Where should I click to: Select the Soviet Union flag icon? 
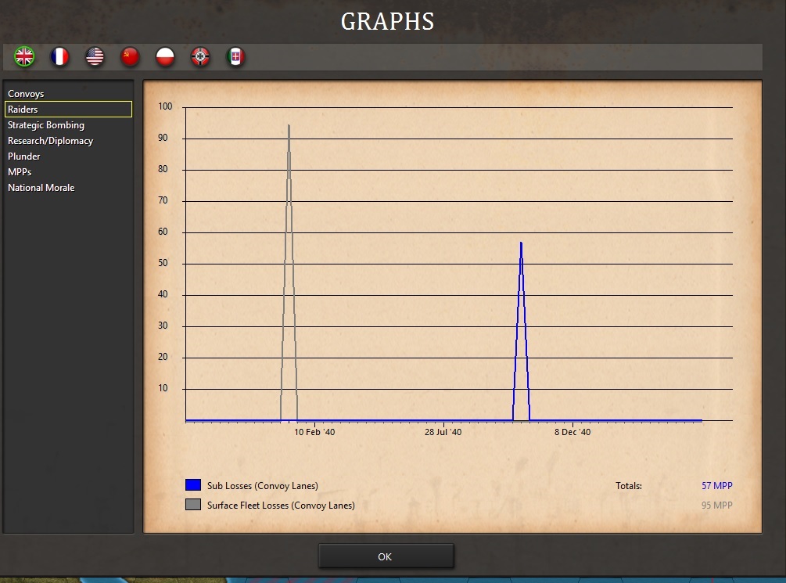(x=130, y=56)
